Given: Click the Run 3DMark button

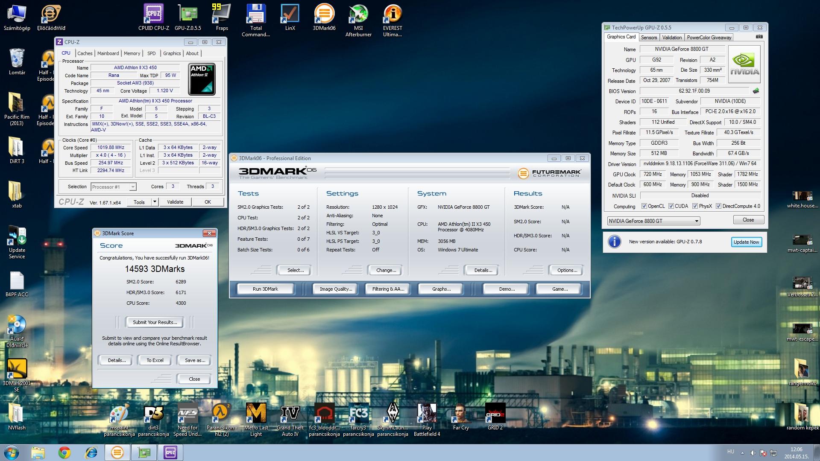Looking at the screenshot, I should pyautogui.click(x=265, y=289).
